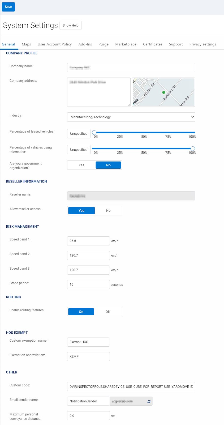Open the Add-Ins tab

click(x=85, y=44)
